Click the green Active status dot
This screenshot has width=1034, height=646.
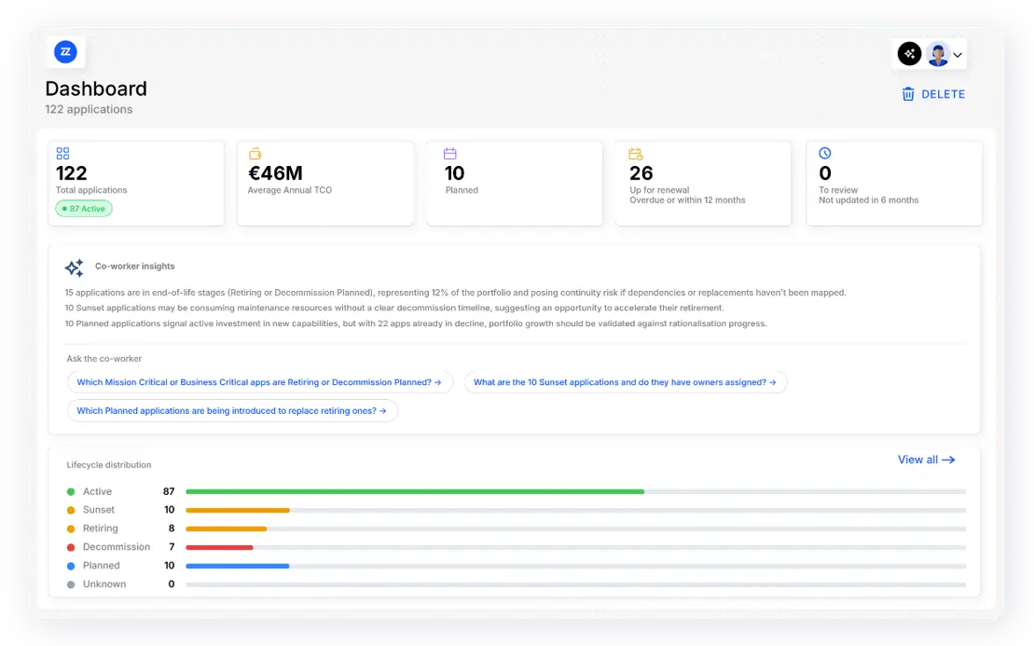pyautogui.click(x=71, y=492)
